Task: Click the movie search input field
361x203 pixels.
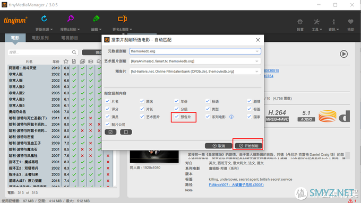Action: point(43,52)
